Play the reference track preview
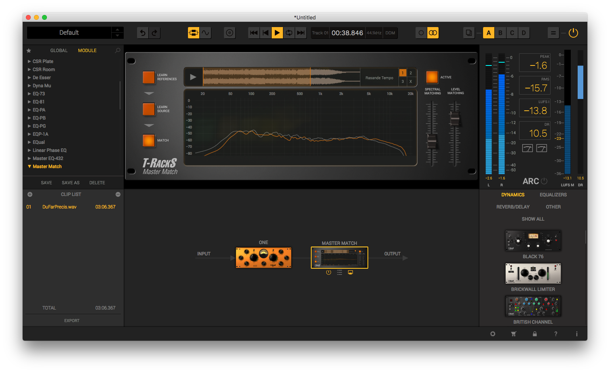This screenshot has height=373, width=610. pyautogui.click(x=193, y=77)
